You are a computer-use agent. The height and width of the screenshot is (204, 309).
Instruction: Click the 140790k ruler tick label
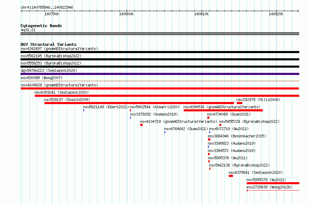52,14
